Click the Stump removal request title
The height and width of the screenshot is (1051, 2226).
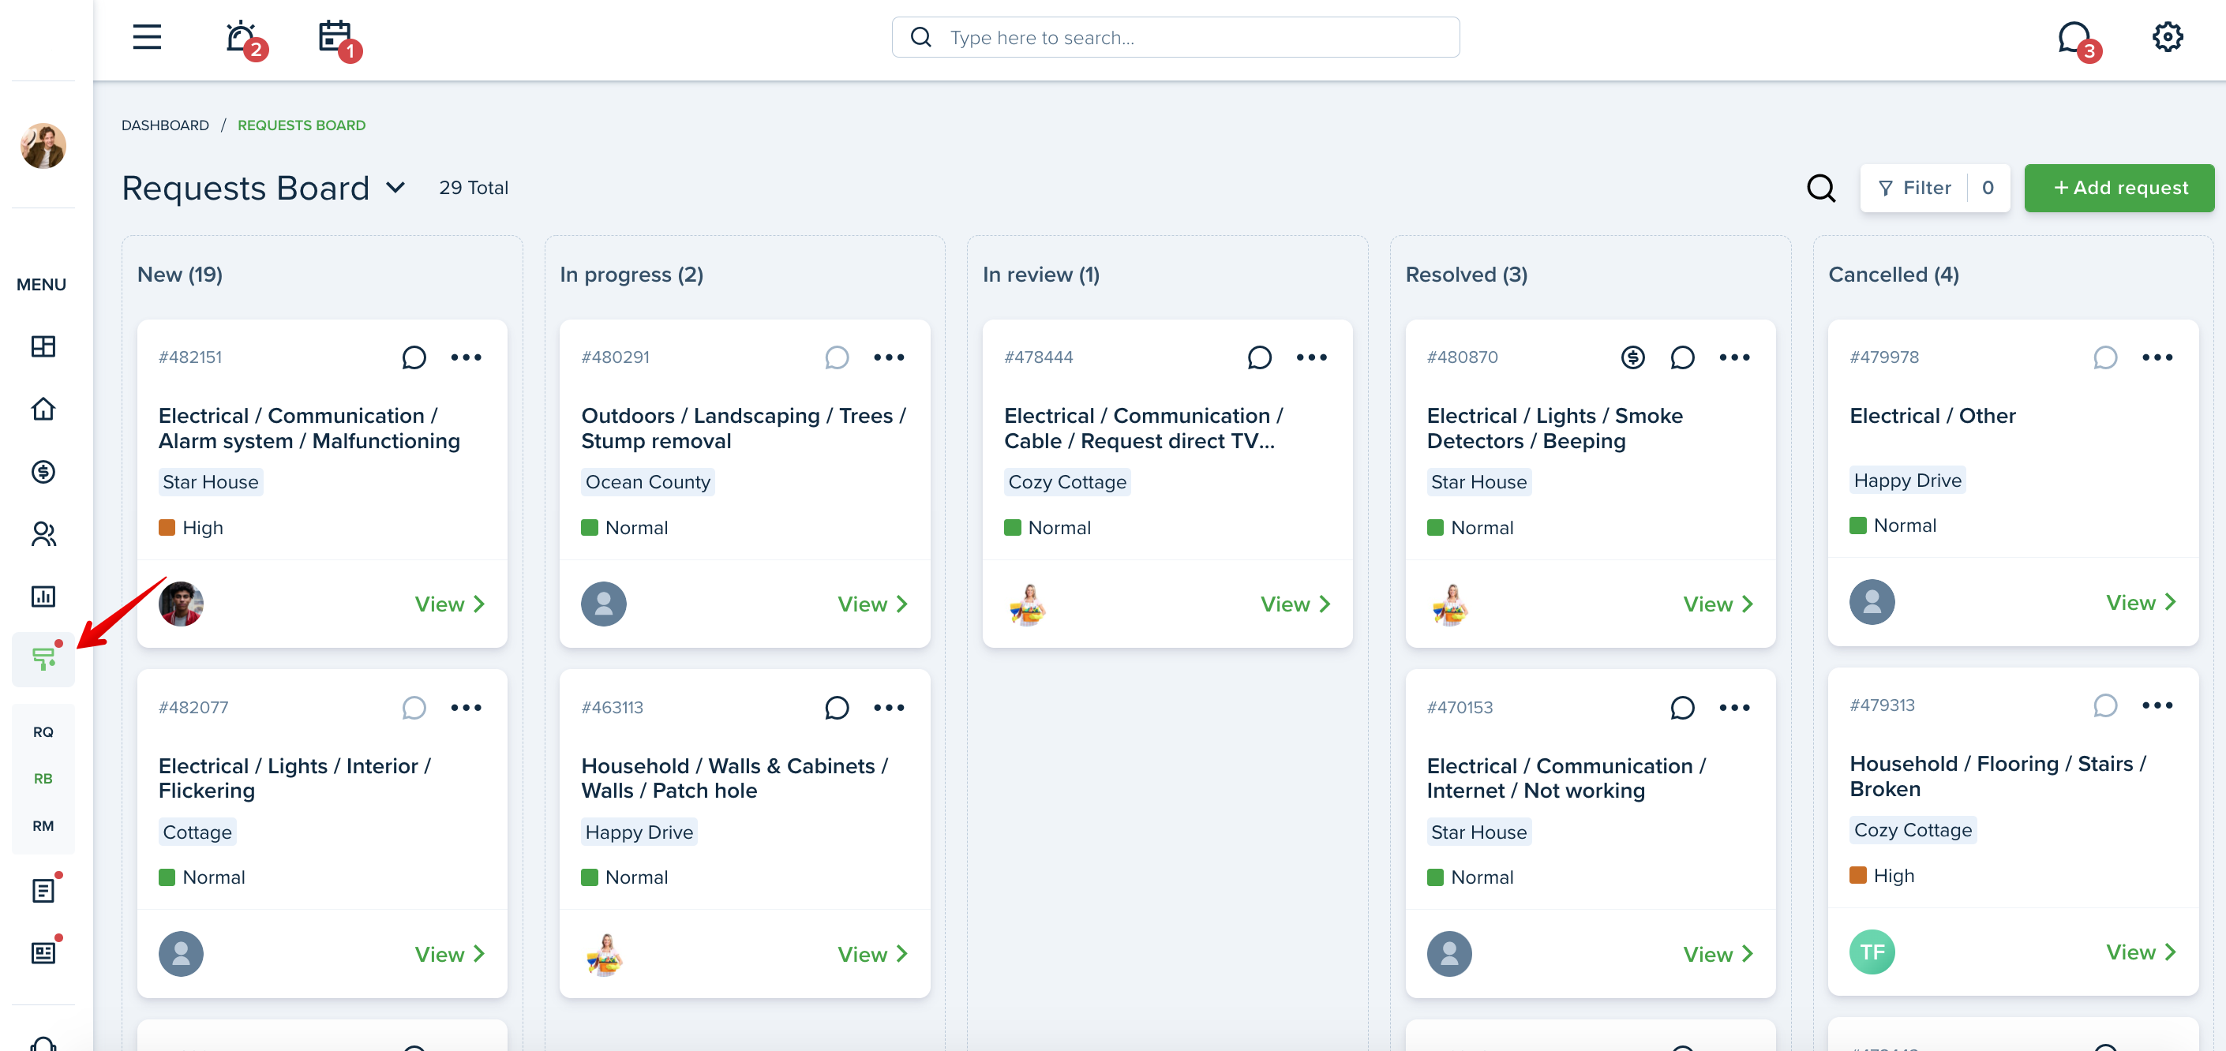[743, 428]
